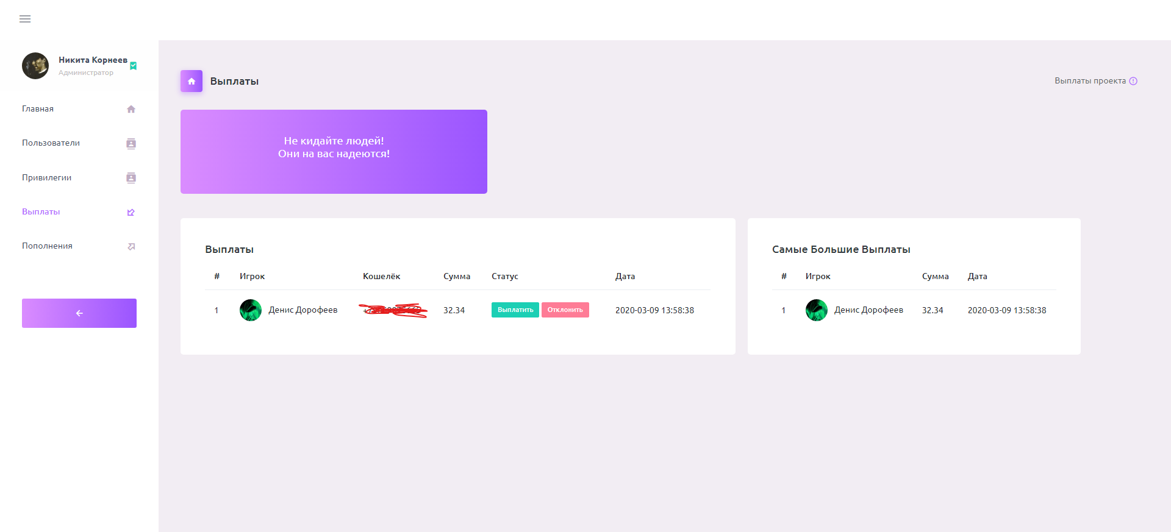This screenshot has height=532, width=1171.
Task: Click the purple back arrow button
Action: point(79,313)
